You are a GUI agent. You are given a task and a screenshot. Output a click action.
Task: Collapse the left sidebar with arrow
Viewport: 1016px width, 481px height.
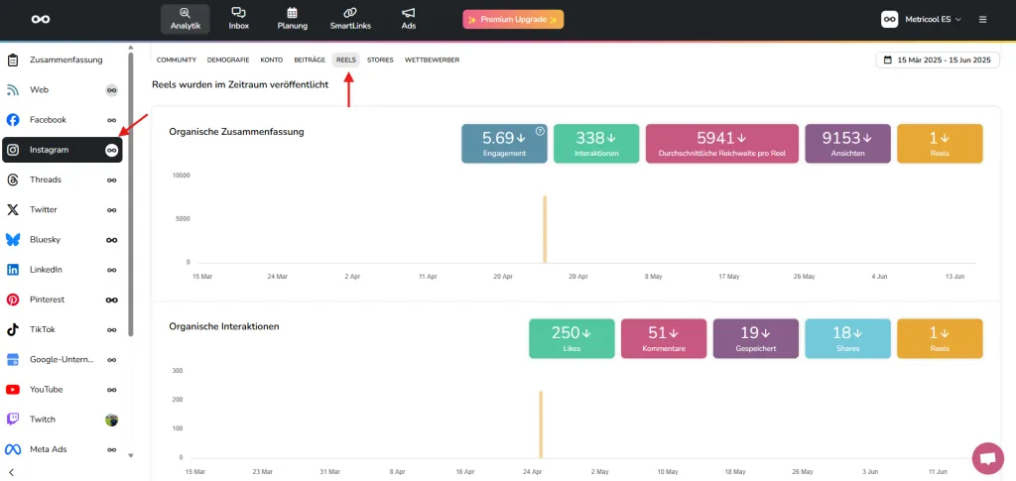click(x=11, y=471)
